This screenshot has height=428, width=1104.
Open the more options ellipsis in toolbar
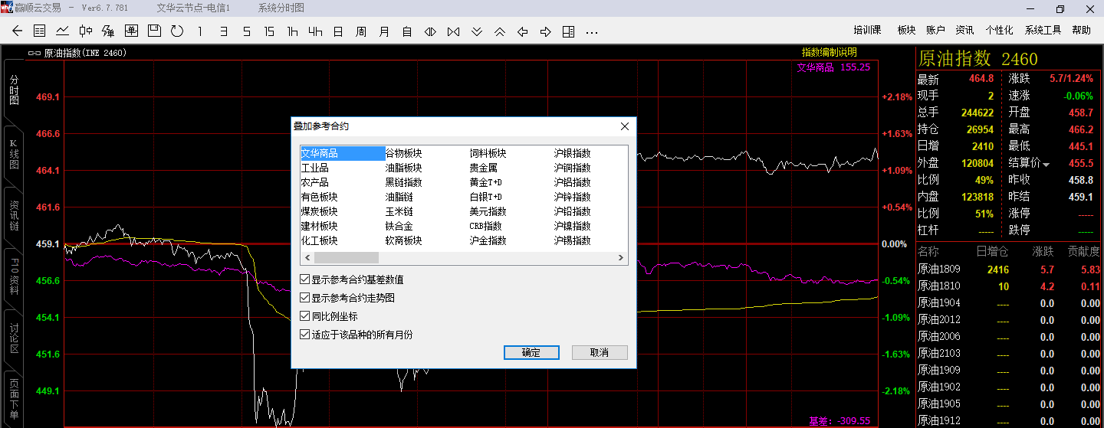coord(591,31)
